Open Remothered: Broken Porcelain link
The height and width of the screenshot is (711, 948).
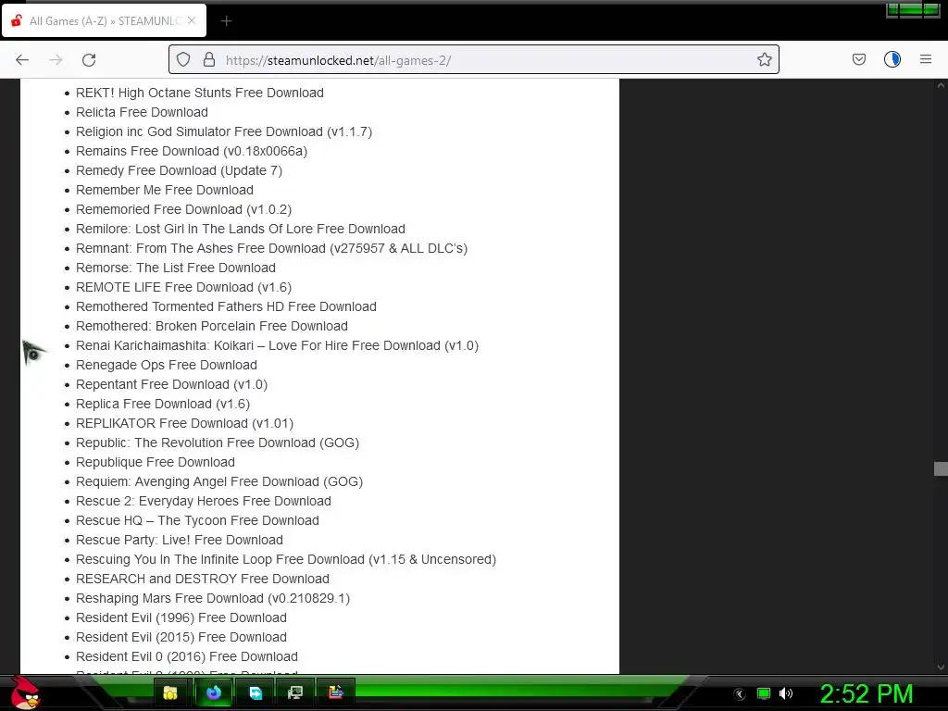(212, 326)
